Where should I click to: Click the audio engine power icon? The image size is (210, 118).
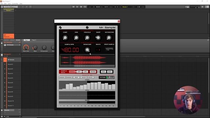pos(202,7)
